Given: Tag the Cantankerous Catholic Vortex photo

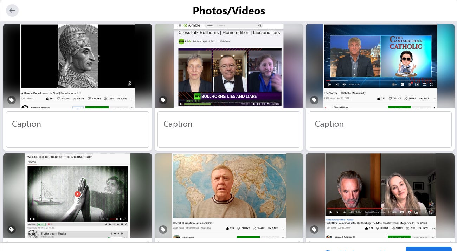Looking at the screenshot, I should (x=314, y=100).
